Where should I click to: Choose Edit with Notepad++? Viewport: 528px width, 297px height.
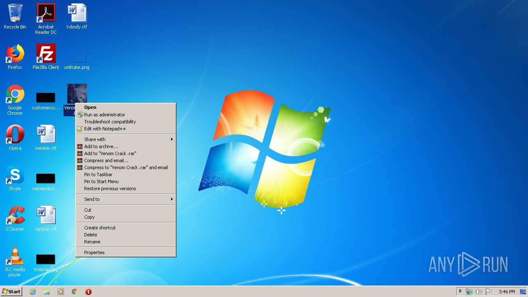126,129
